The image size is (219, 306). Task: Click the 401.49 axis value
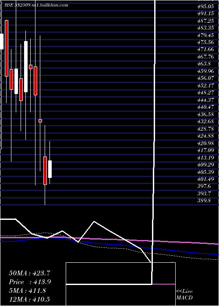coord(205,179)
